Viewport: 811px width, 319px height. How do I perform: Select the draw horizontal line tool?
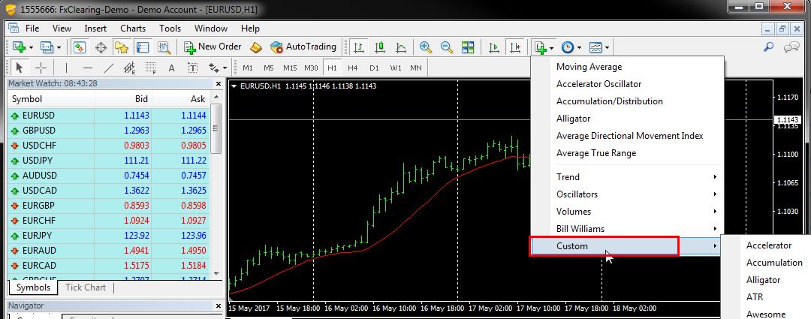point(87,68)
